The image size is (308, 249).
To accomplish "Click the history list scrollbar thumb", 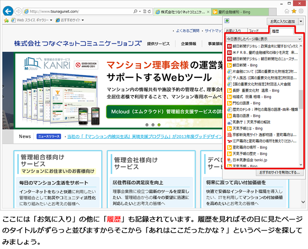I will point(301,99).
